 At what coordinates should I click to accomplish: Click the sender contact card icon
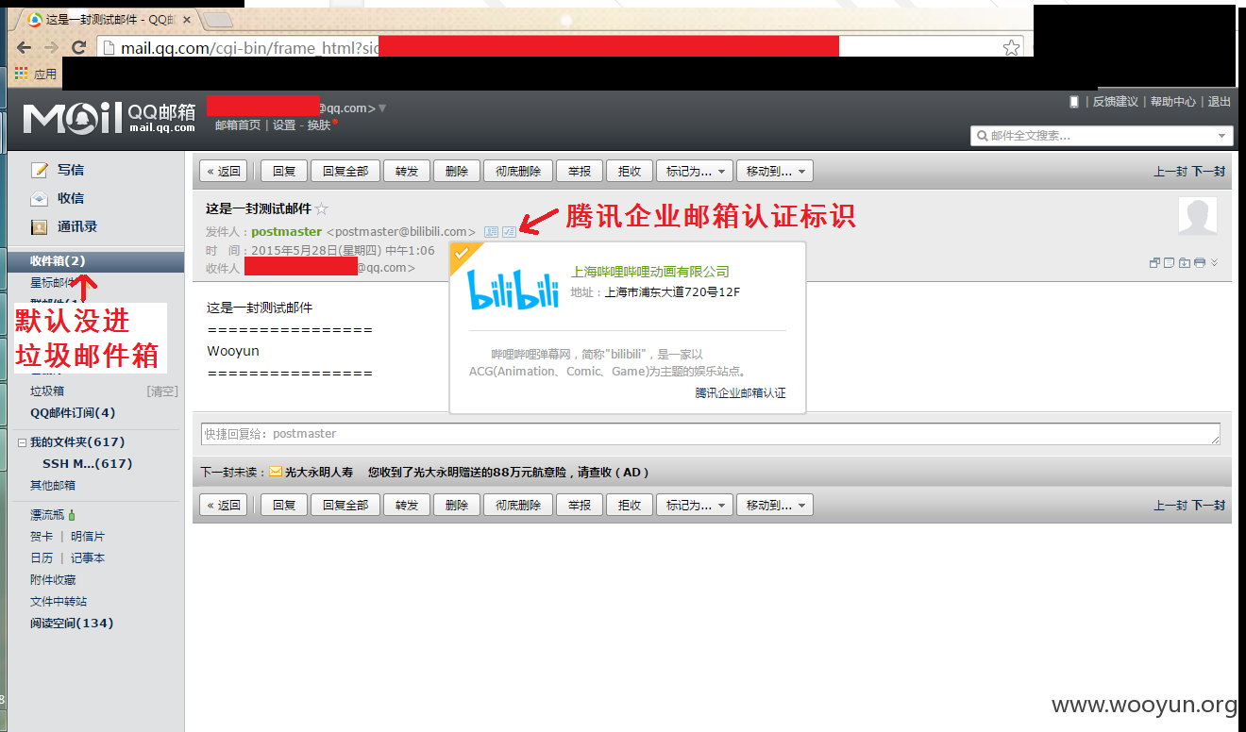click(491, 231)
